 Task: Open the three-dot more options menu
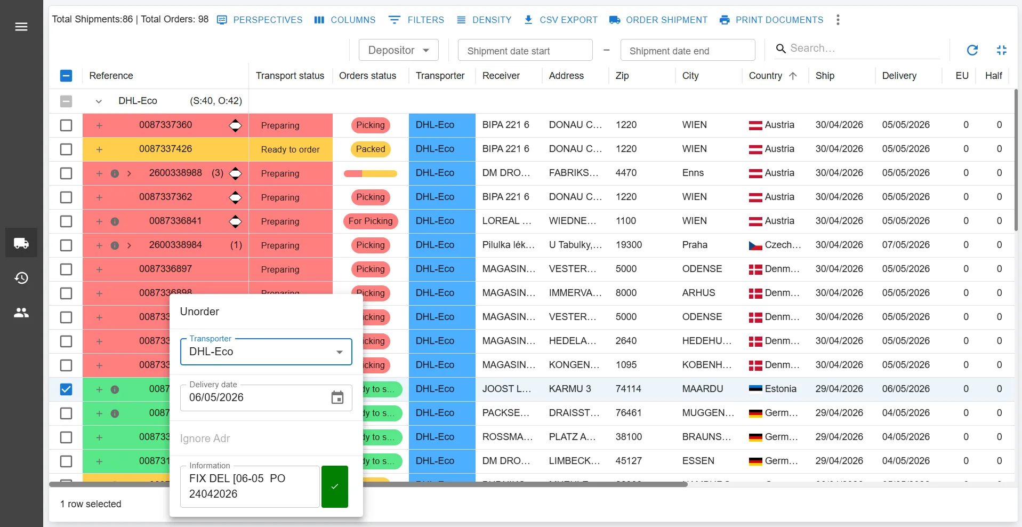tap(838, 20)
